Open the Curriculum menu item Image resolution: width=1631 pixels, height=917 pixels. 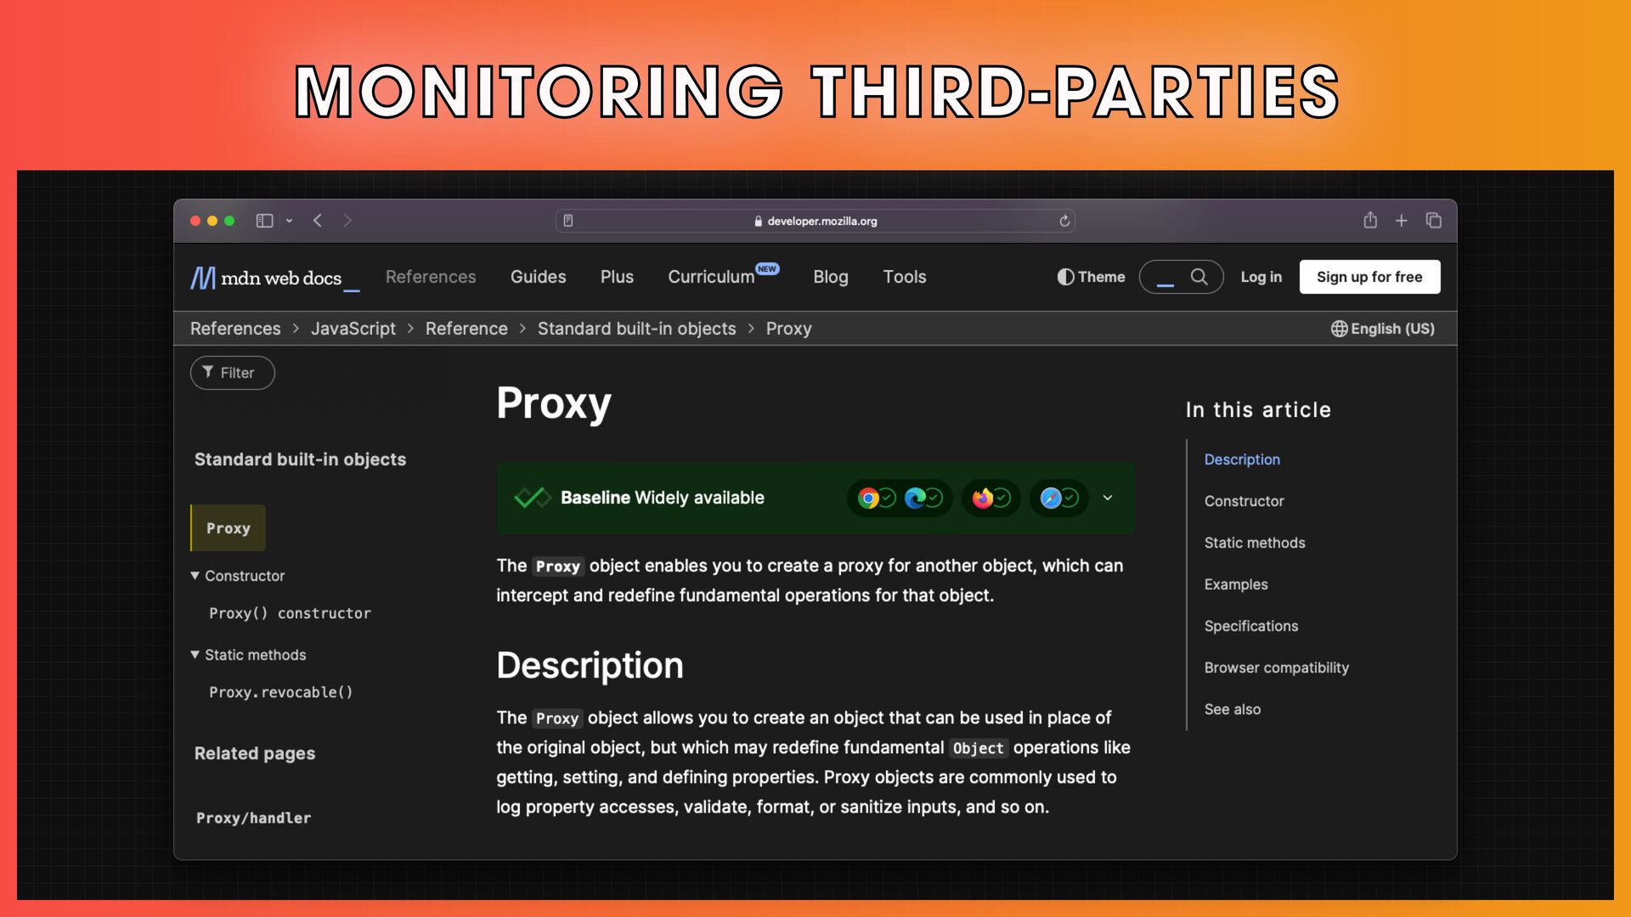tap(711, 277)
